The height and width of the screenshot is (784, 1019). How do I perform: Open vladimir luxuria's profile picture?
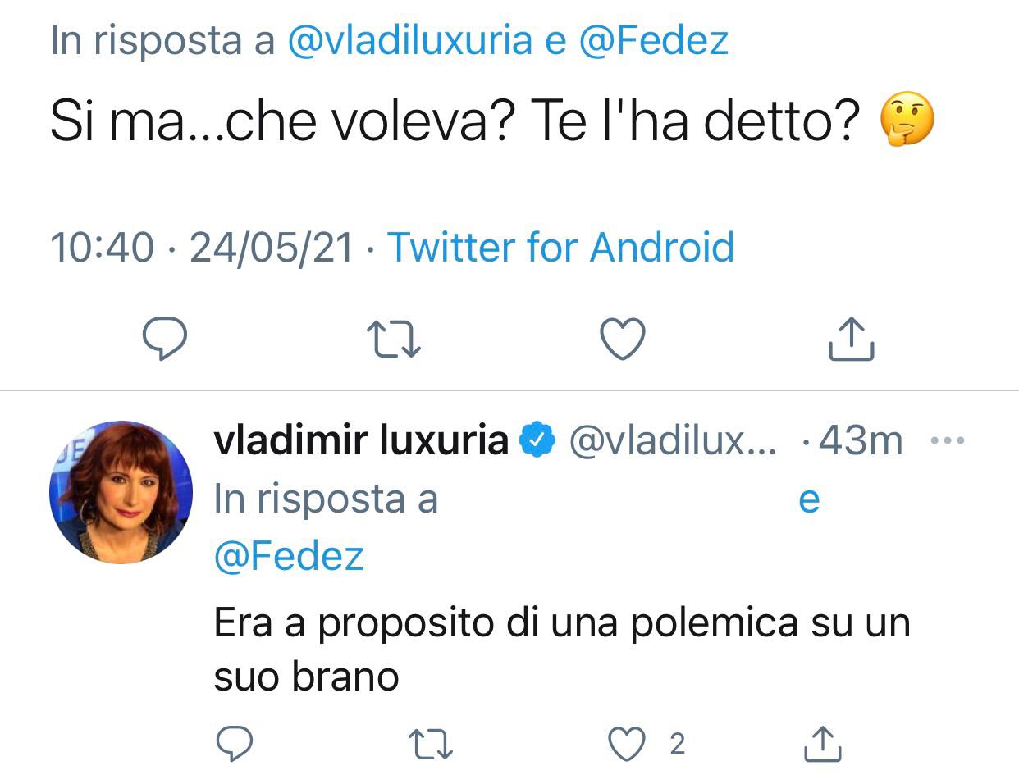click(x=121, y=492)
